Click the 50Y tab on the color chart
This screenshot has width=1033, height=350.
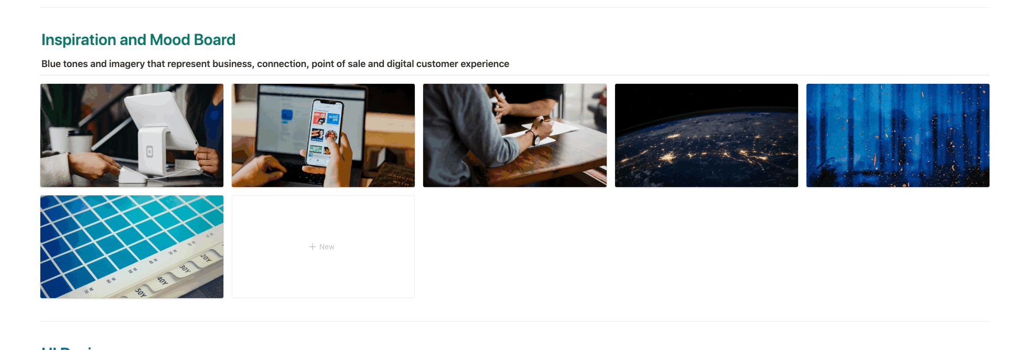click(x=141, y=292)
